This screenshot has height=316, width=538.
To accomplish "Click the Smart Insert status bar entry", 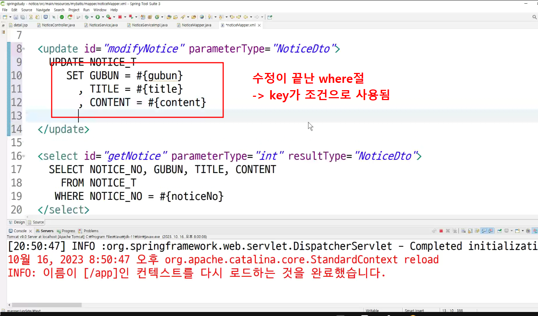I will 414,311.
